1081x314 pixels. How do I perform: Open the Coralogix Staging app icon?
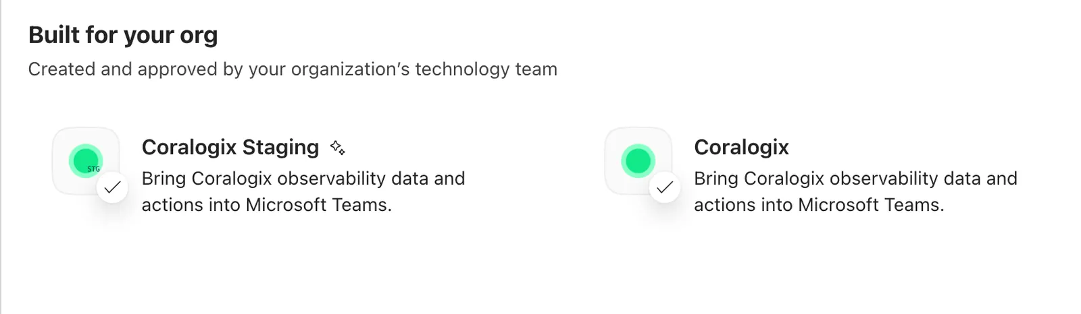(x=86, y=161)
